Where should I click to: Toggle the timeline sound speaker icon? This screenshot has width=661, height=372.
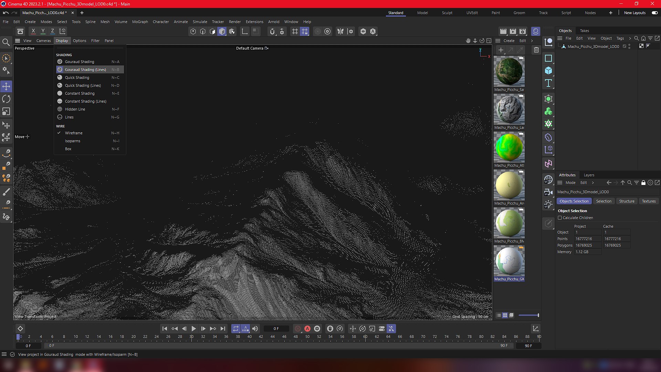click(x=255, y=329)
